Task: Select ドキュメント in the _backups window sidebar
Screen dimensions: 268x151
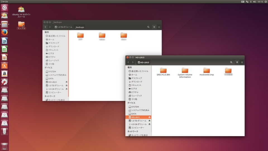Action: click(56, 50)
